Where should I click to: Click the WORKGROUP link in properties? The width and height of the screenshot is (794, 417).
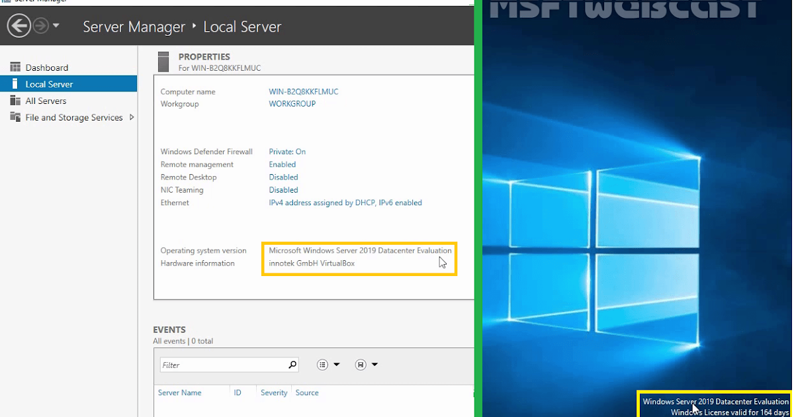292,103
